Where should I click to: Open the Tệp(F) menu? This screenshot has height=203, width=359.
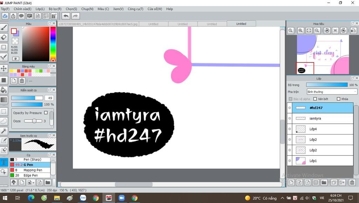pyautogui.click(x=5, y=9)
